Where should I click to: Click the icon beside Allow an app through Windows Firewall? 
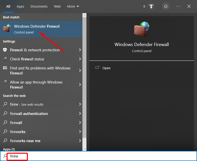click(x=5, y=82)
